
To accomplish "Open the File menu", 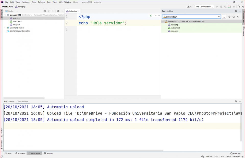I will (x=7, y=2).
